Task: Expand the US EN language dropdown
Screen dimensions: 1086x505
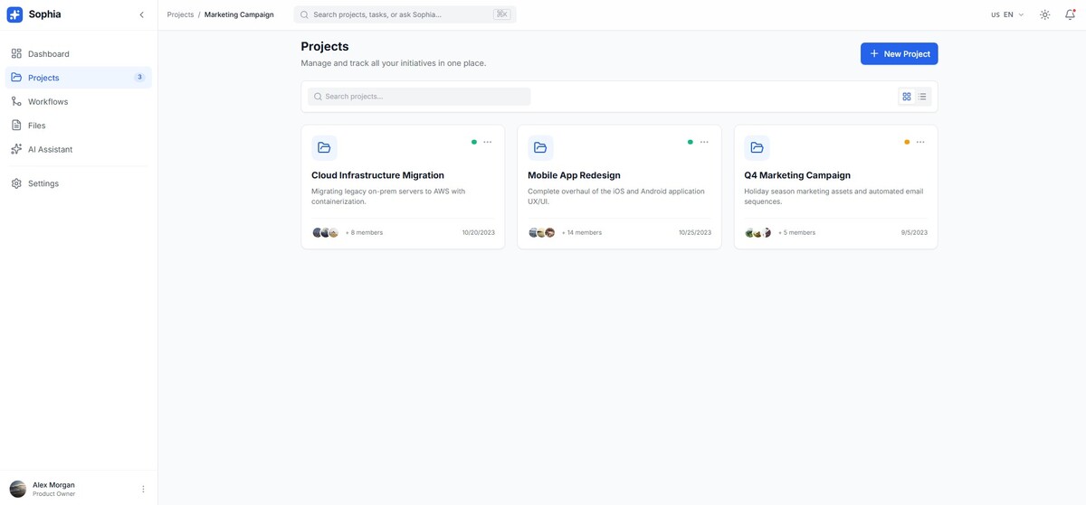Action: coord(1007,15)
